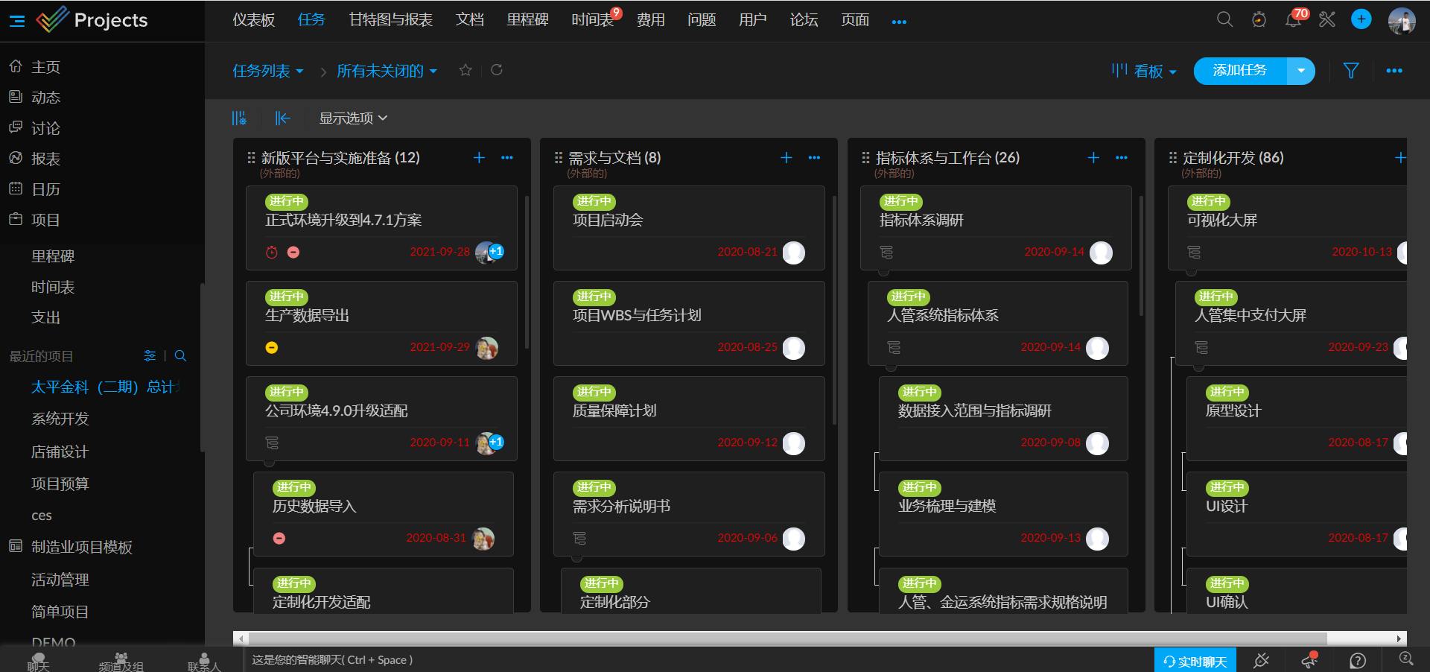The width and height of the screenshot is (1430, 672).
Task: Switch to the 费用 tab
Action: [651, 20]
